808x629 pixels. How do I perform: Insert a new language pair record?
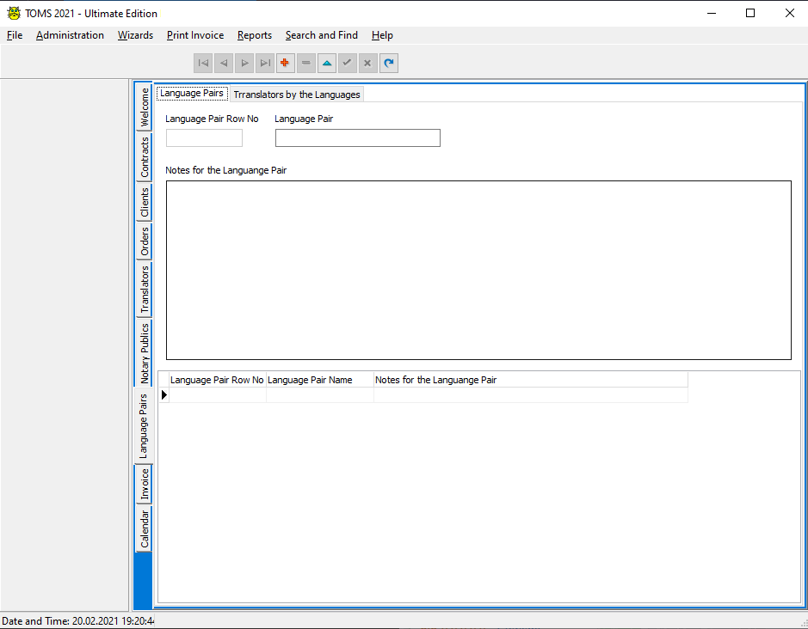(285, 62)
